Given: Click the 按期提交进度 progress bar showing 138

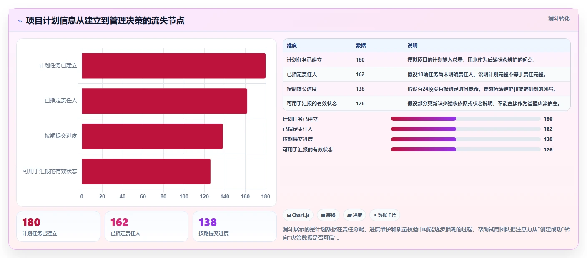Looking at the screenshot, I should [466, 139].
